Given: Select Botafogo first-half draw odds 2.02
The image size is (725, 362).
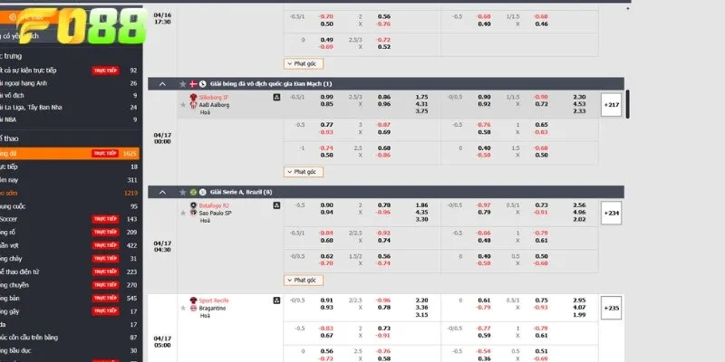Looking at the screenshot, I should coord(579,219).
